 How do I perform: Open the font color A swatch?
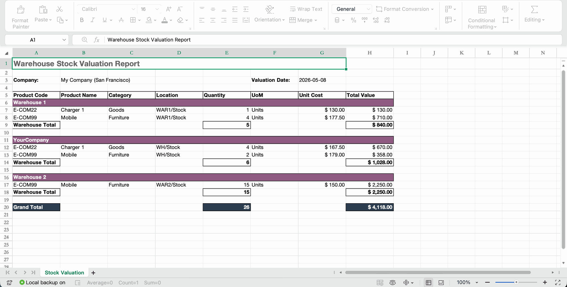click(x=164, y=20)
